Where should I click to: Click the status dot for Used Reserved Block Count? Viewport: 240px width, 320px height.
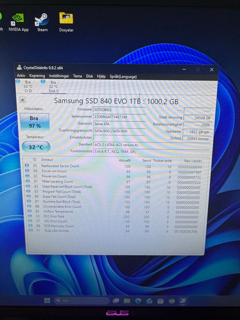(x=28, y=186)
